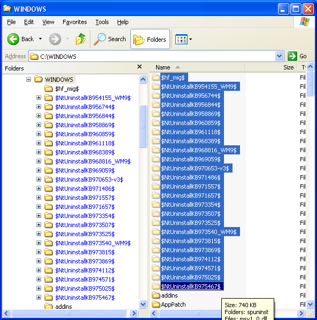Expand $NtUninstallKB970653-v3$ tree node
The height and width of the screenshot is (320, 317).
tap(38, 179)
